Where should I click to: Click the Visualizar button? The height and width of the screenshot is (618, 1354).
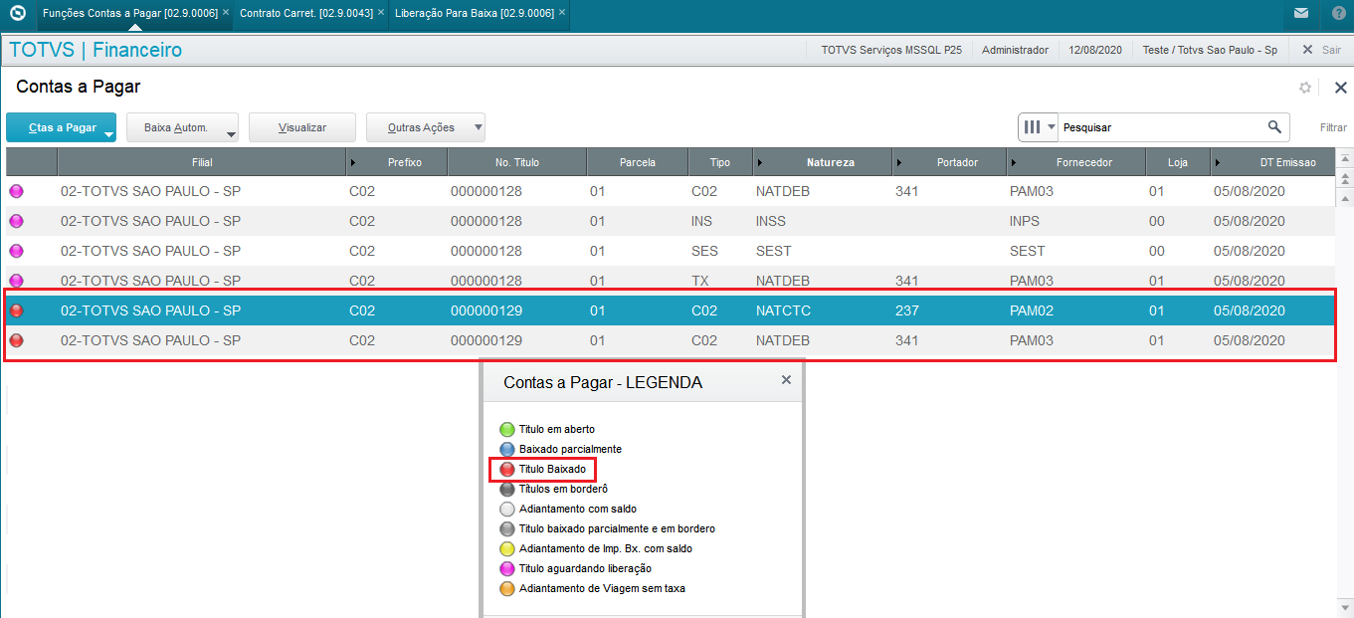tap(302, 127)
